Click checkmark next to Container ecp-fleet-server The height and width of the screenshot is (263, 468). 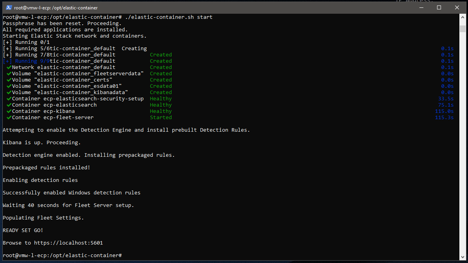click(x=9, y=118)
